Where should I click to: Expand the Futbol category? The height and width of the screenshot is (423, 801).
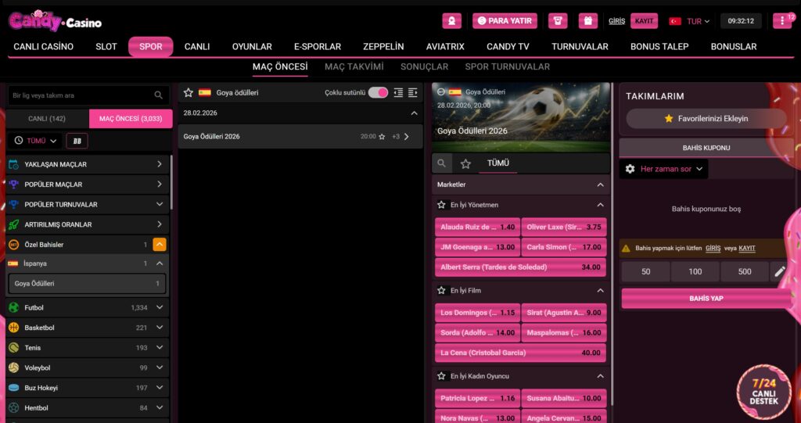pos(160,307)
